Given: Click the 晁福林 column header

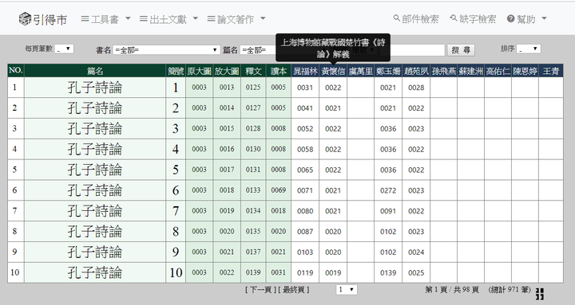Looking at the screenshot, I should coord(305,71).
